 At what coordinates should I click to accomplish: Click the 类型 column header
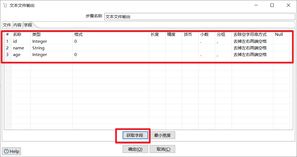point(52,34)
